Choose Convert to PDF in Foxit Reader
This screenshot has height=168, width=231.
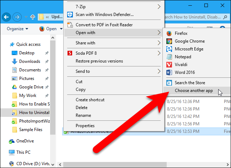point(114,25)
